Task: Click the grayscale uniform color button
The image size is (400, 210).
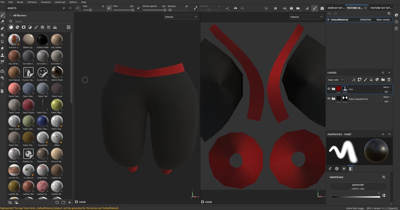Action: pyautogui.click(x=358, y=186)
